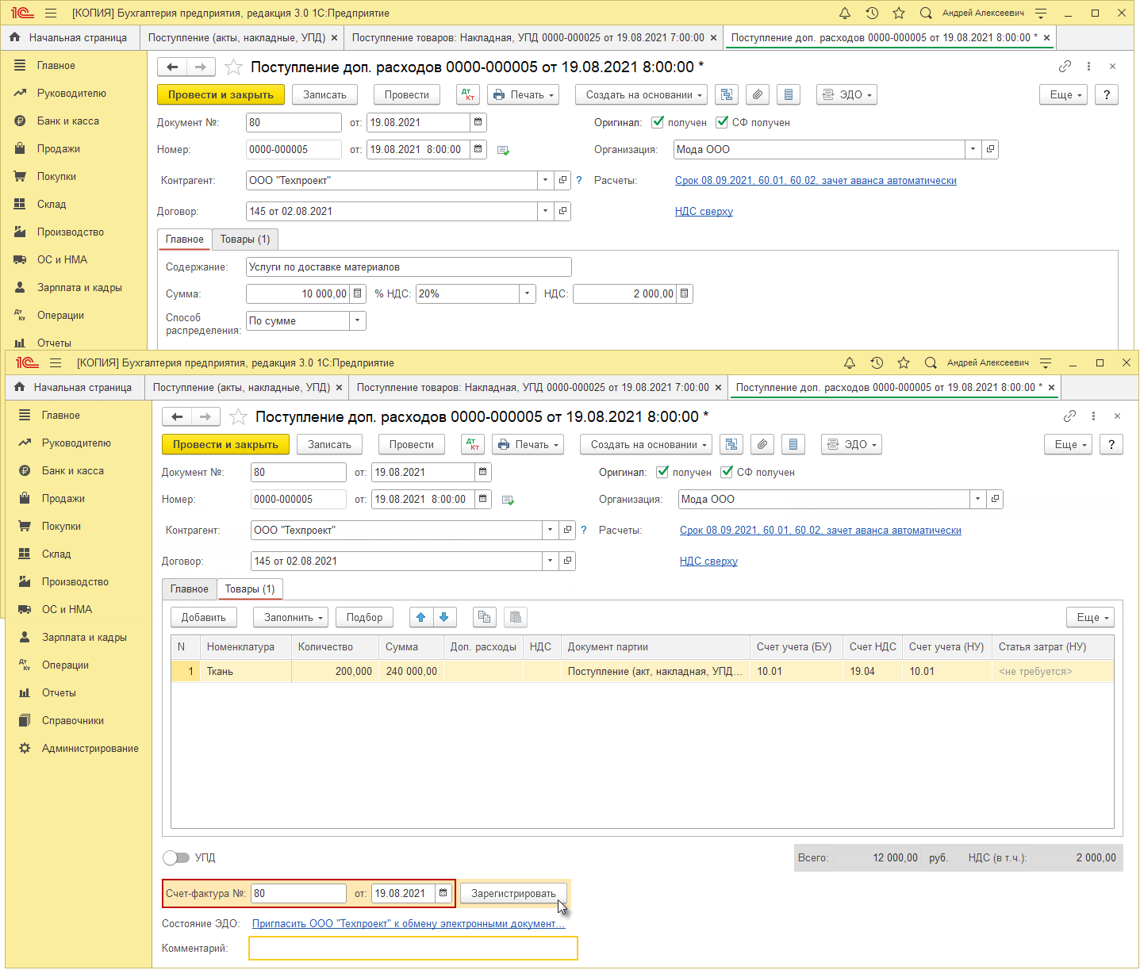
Task: Click Подбор button
Action: [x=364, y=617]
